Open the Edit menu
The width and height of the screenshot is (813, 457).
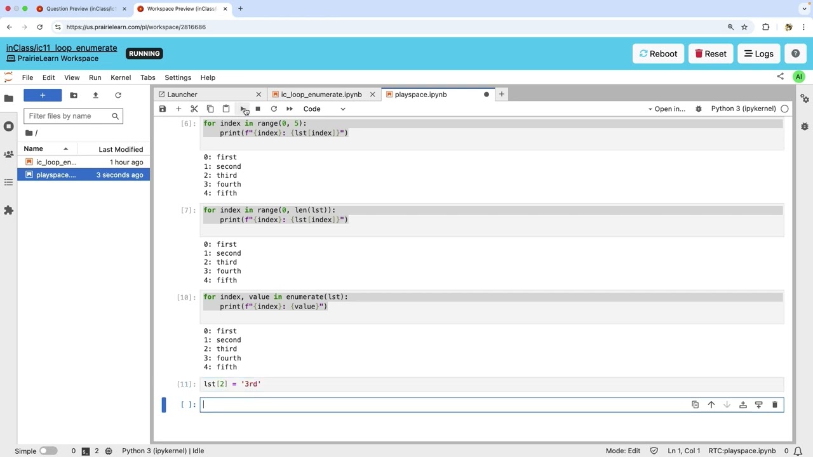pos(48,77)
